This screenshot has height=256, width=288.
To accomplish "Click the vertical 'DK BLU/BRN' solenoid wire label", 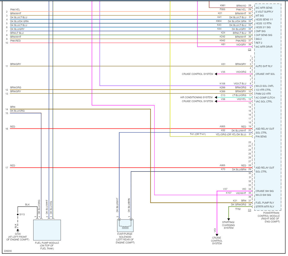I will click(x=129, y=205).
